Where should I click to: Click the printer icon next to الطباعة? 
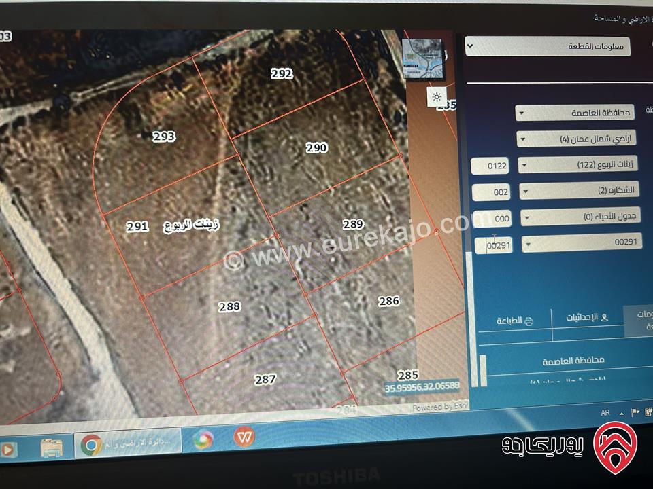click(x=529, y=321)
